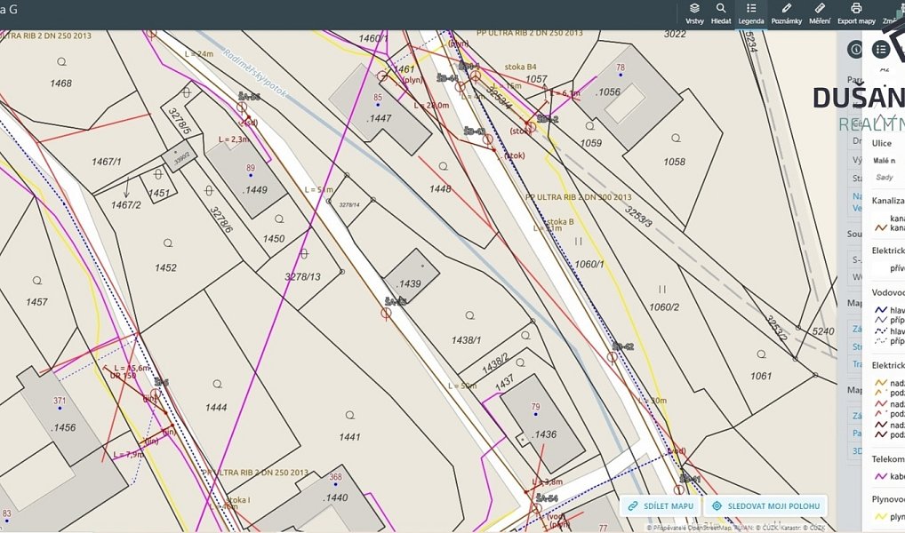This screenshot has width=905, height=533.
Task: Click Sledovat moji polohu button
Action: [x=766, y=505]
